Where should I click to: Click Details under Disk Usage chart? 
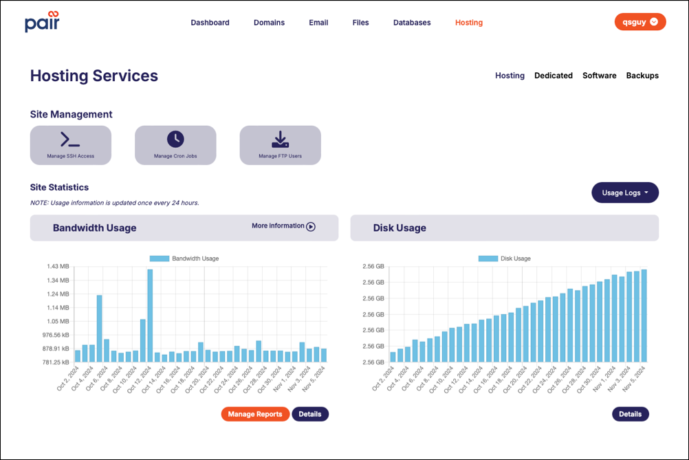tap(630, 414)
